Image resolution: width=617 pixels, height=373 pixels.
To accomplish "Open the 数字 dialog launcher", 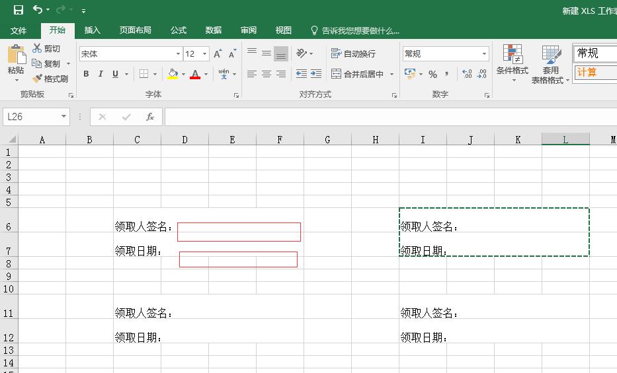I will coord(487,96).
